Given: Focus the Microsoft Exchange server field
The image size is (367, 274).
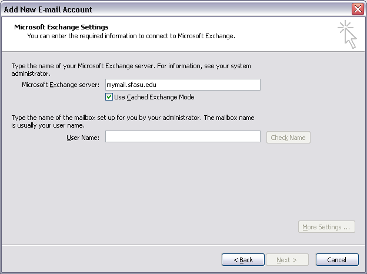Looking at the screenshot, I should point(183,85).
